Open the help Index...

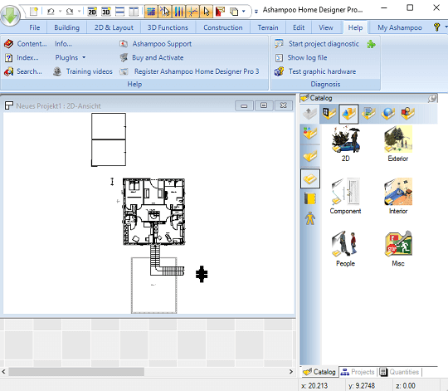pyautogui.click(x=22, y=58)
